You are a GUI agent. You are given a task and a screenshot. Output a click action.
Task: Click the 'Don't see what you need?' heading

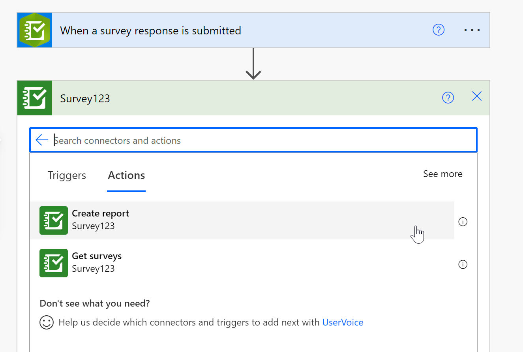[x=95, y=303]
